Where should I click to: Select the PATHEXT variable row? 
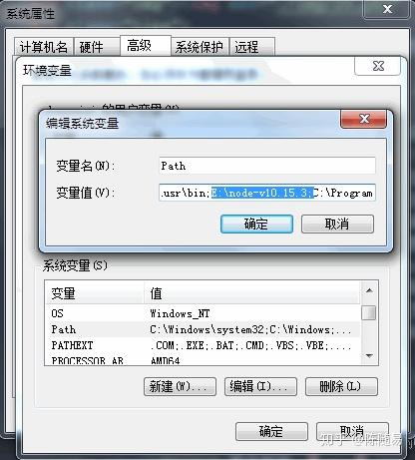(x=203, y=345)
